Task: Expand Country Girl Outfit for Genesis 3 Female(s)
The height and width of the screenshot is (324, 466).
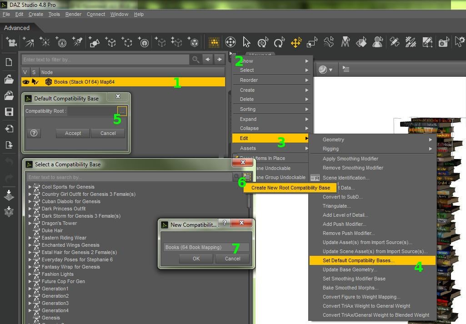Action: pos(30,194)
